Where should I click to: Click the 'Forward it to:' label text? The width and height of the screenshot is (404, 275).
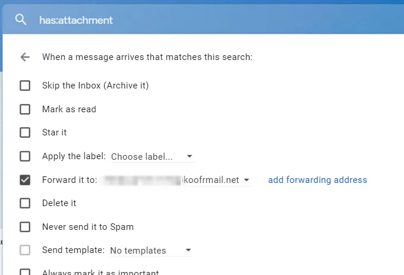click(x=70, y=180)
